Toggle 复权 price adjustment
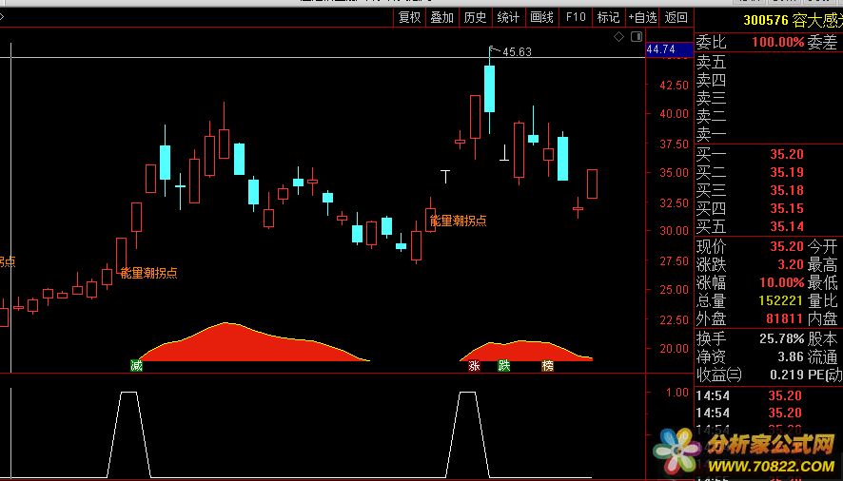The width and height of the screenshot is (843, 481). tap(410, 17)
